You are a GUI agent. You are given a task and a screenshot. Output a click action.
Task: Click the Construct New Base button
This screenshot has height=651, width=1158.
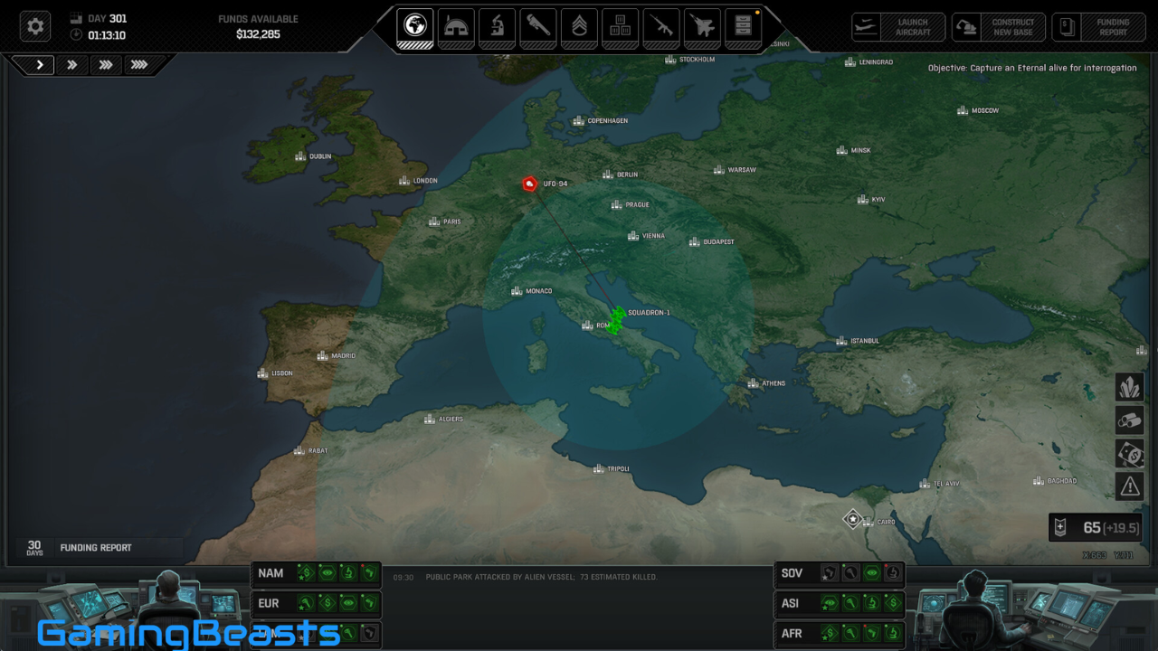(x=999, y=27)
